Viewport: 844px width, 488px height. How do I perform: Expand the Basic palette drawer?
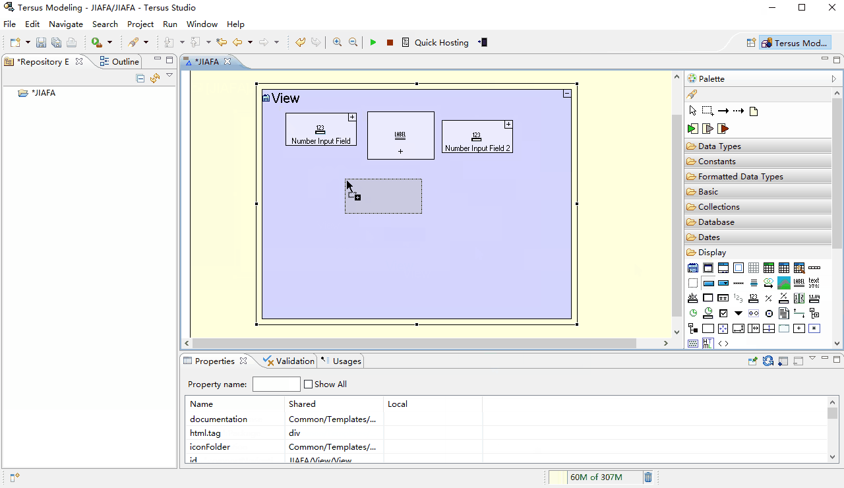[x=758, y=191]
